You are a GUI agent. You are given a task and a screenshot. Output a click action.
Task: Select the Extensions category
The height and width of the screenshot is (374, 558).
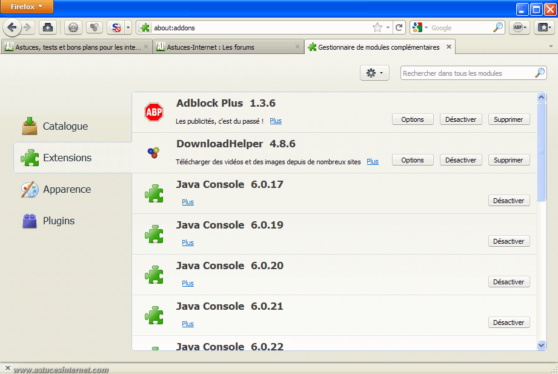(x=73, y=158)
